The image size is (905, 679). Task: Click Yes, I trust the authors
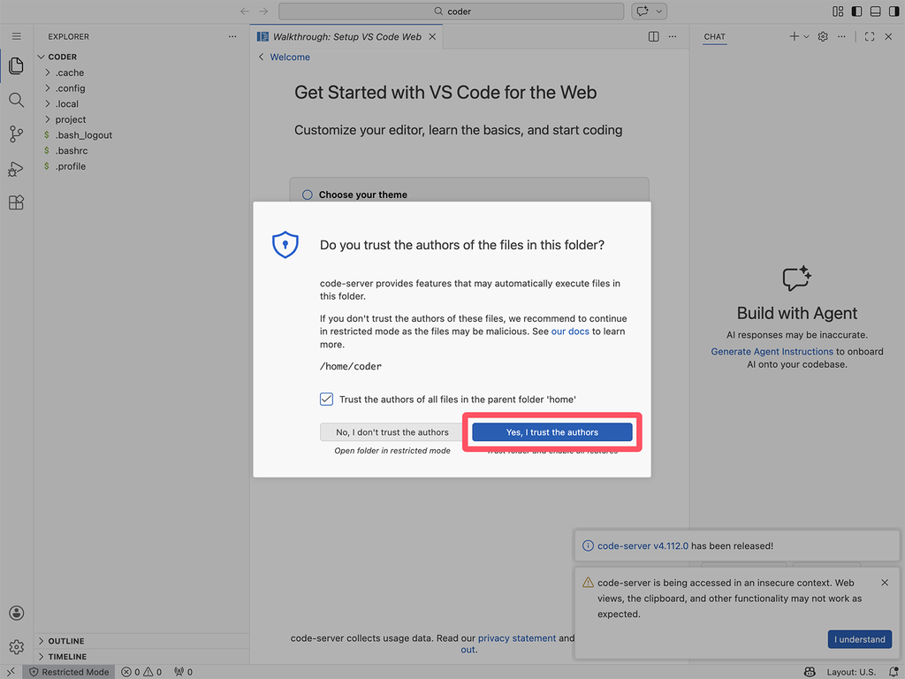[551, 432]
